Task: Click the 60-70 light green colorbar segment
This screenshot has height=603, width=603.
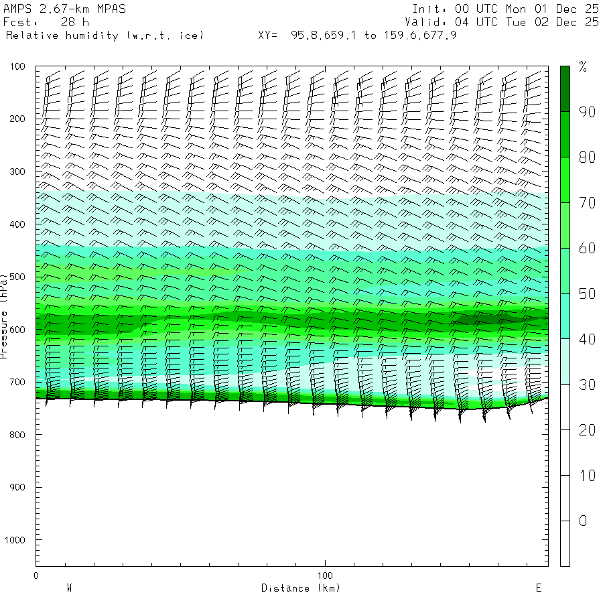Action: point(565,225)
